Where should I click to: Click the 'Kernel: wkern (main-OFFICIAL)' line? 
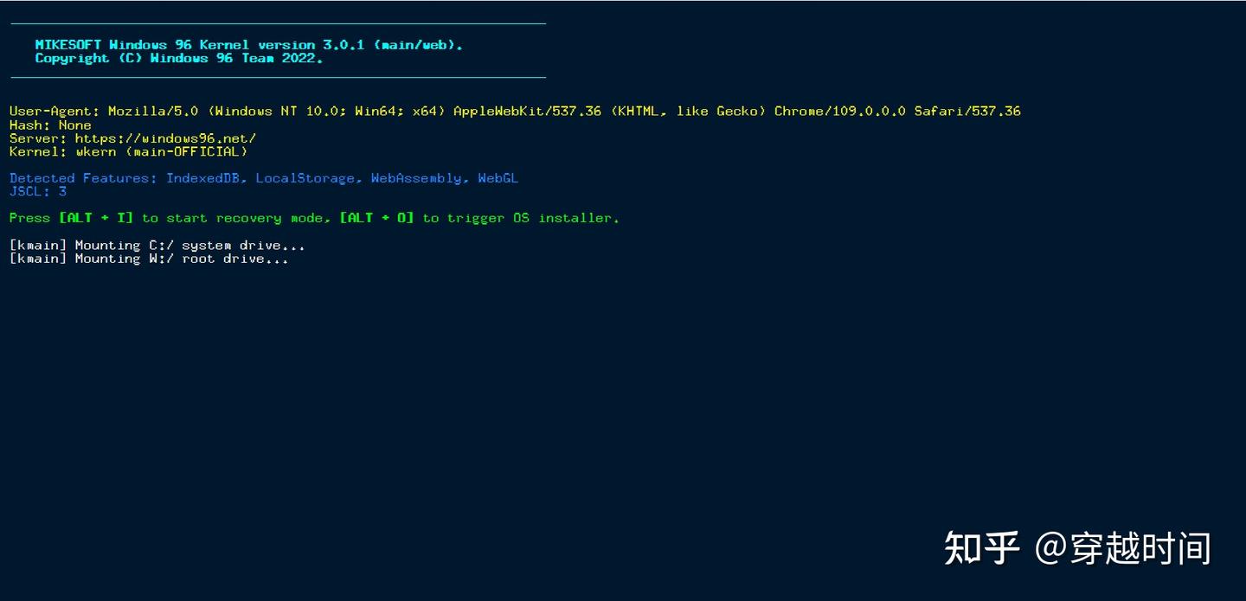click(128, 152)
